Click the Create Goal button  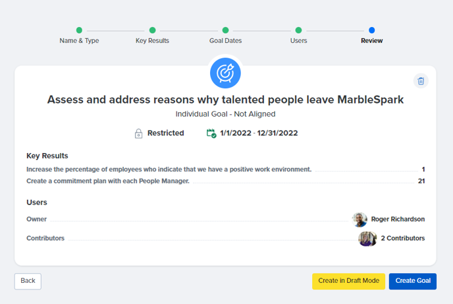point(413,281)
